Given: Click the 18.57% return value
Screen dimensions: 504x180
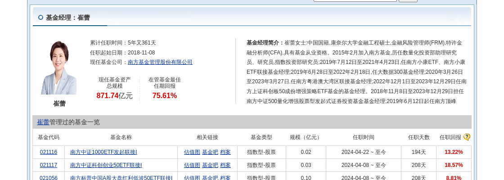Looking at the screenshot, I should (x=454, y=165).
